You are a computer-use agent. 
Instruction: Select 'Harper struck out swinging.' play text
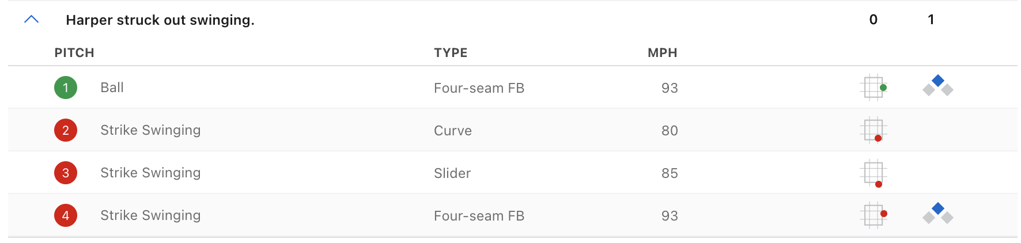160,20
